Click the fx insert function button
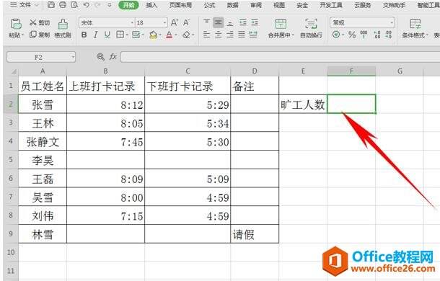This screenshot has width=440, height=281. tap(113, 57)
